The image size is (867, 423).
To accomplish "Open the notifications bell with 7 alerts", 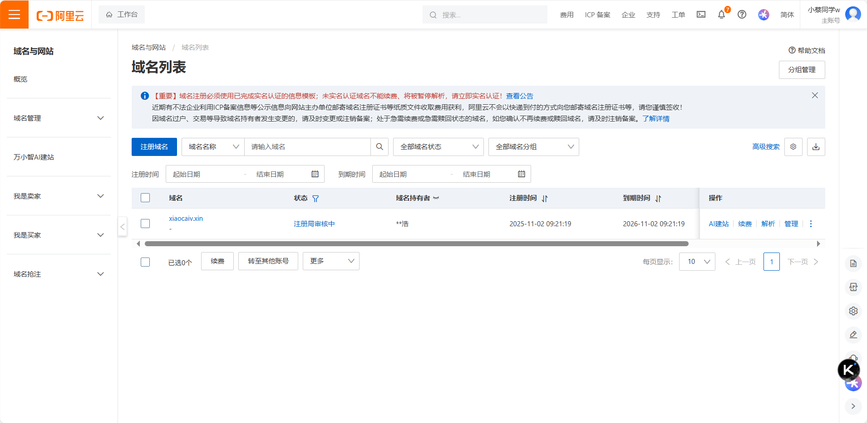I will click(x=721, y=15).
